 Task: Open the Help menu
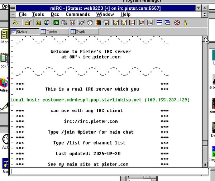pyautogui.click(x=125, y=14)
